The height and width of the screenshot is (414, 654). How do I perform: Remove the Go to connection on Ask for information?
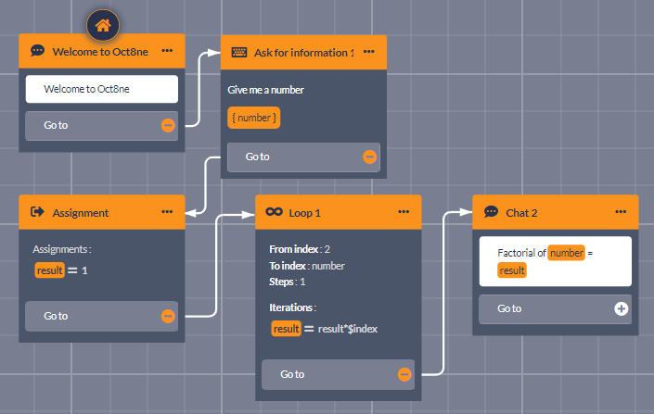pos(369,157)
